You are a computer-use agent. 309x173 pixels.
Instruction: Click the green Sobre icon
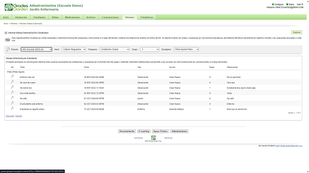[287, 4]
